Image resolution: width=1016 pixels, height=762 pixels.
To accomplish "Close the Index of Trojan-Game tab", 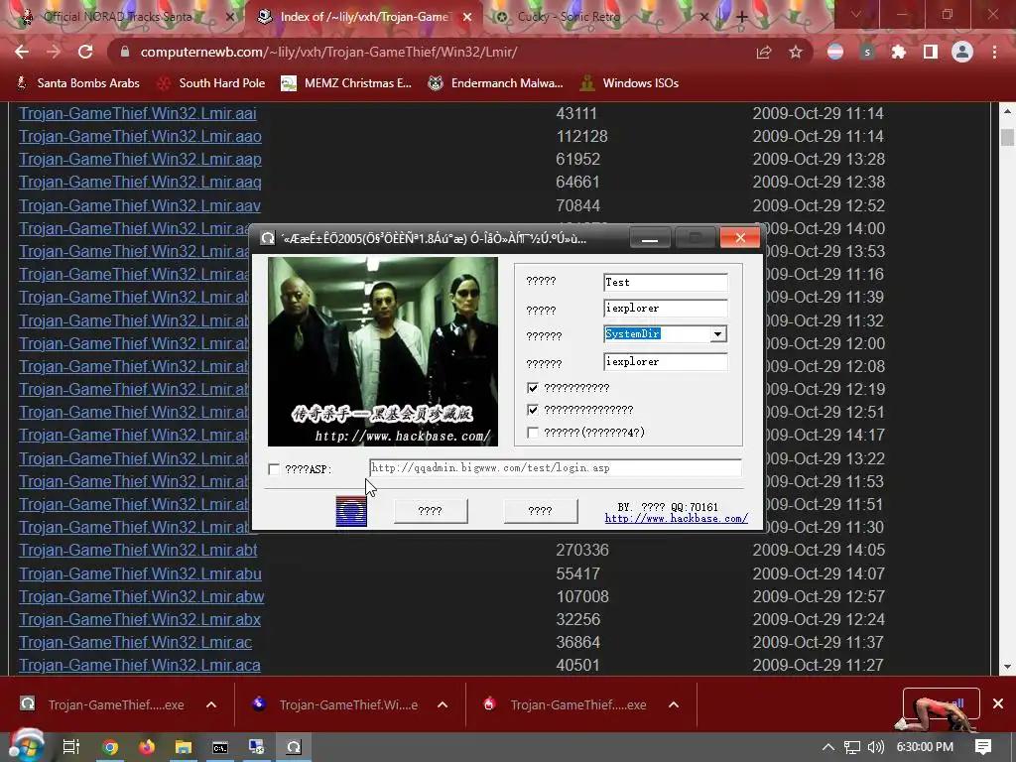I will click(x=467, y=17).
